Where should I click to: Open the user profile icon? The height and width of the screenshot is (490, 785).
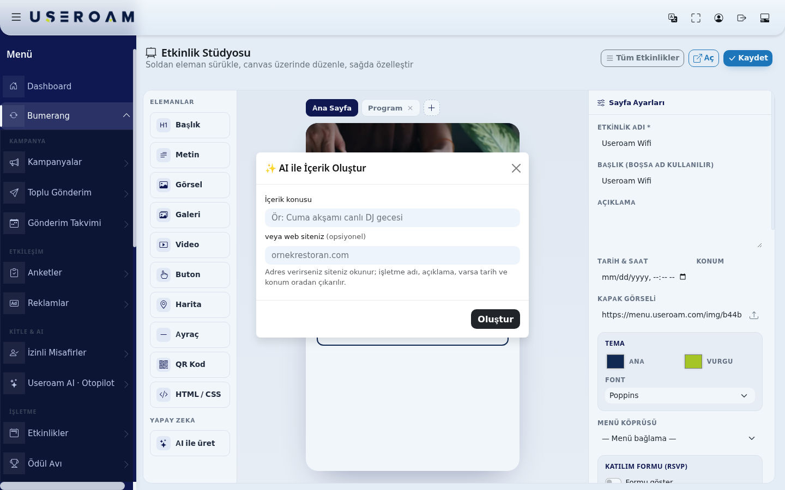(718, 18)
